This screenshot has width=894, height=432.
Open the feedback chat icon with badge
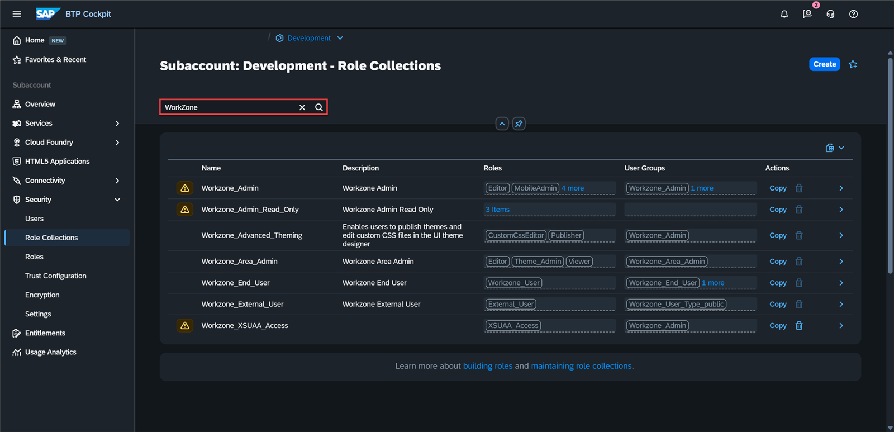click(x=807, y=14)
